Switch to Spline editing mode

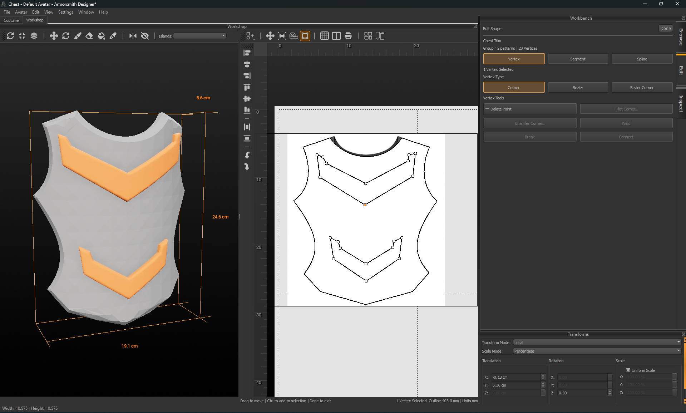[642, 59]
